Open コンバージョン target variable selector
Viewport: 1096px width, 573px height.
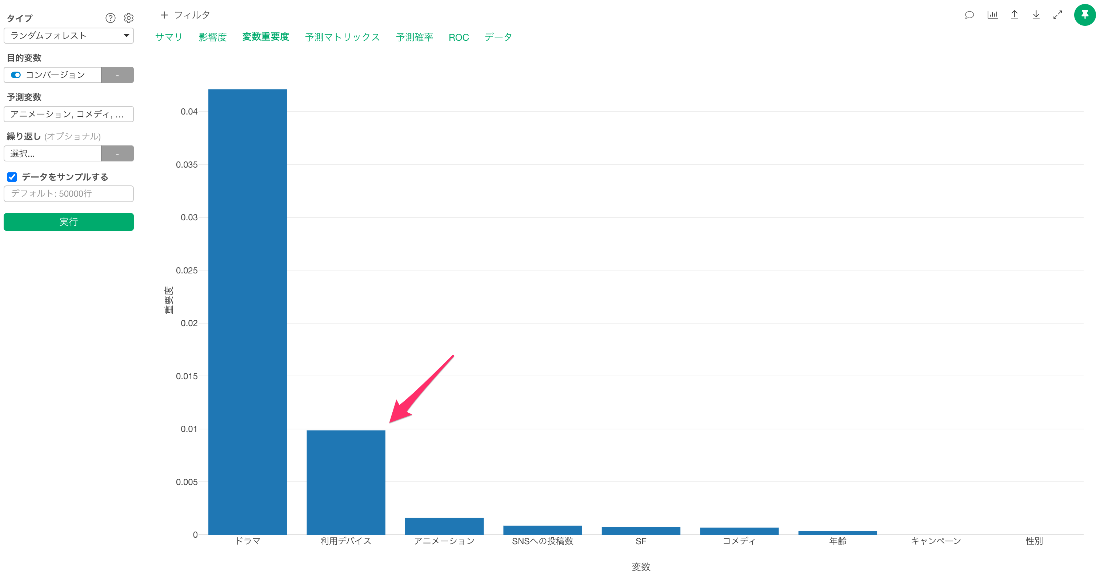coord(53,75)
